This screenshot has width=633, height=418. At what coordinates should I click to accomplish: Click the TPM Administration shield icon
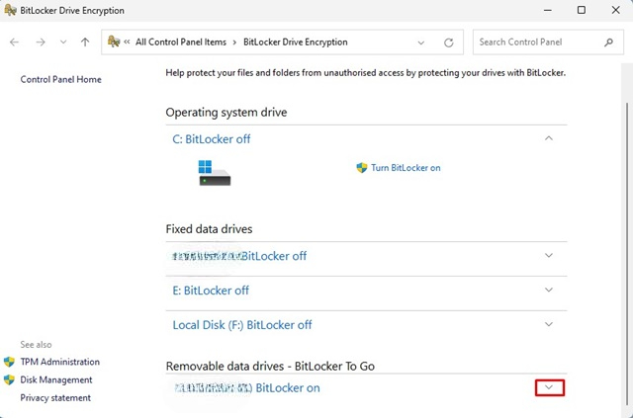coord(9,362)
